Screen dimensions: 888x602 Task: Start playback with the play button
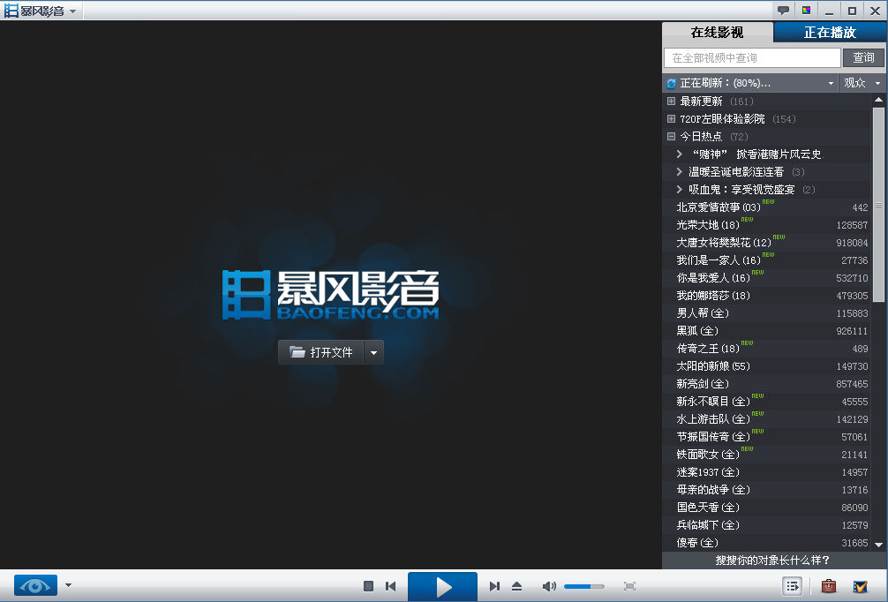(442, 587)
